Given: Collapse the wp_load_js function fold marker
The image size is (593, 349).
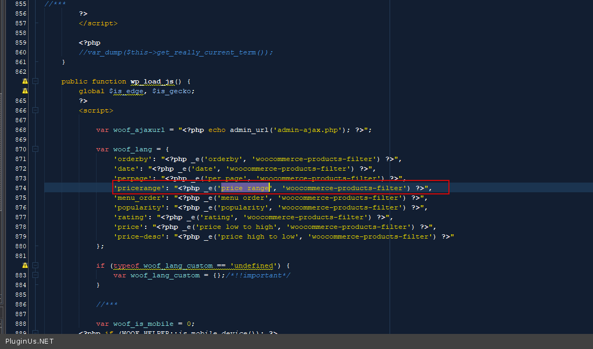Looking at the screenshot, I should [x=36, y=81].
